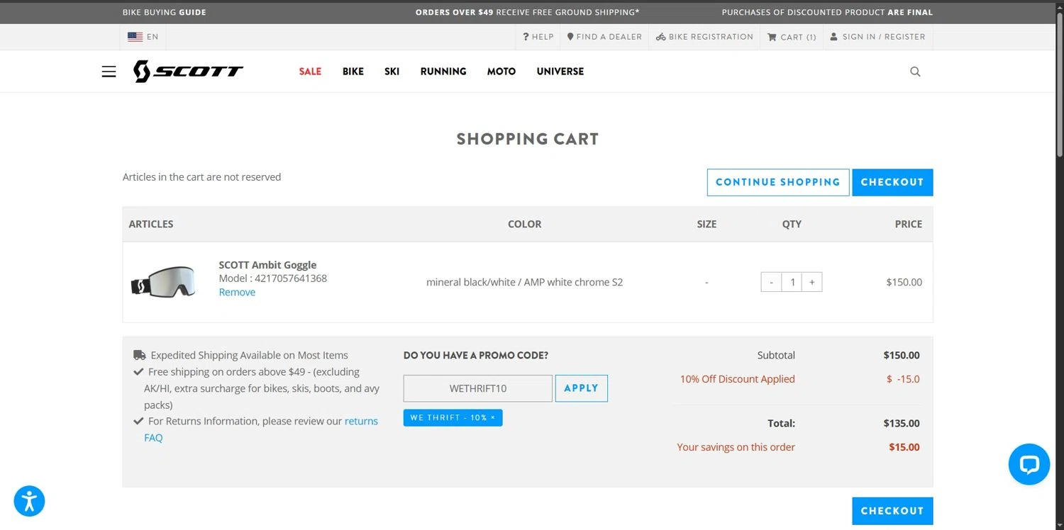Open the goggle product thumbnail
This screenshot has width=1064, height=530.
coord(164,282)
